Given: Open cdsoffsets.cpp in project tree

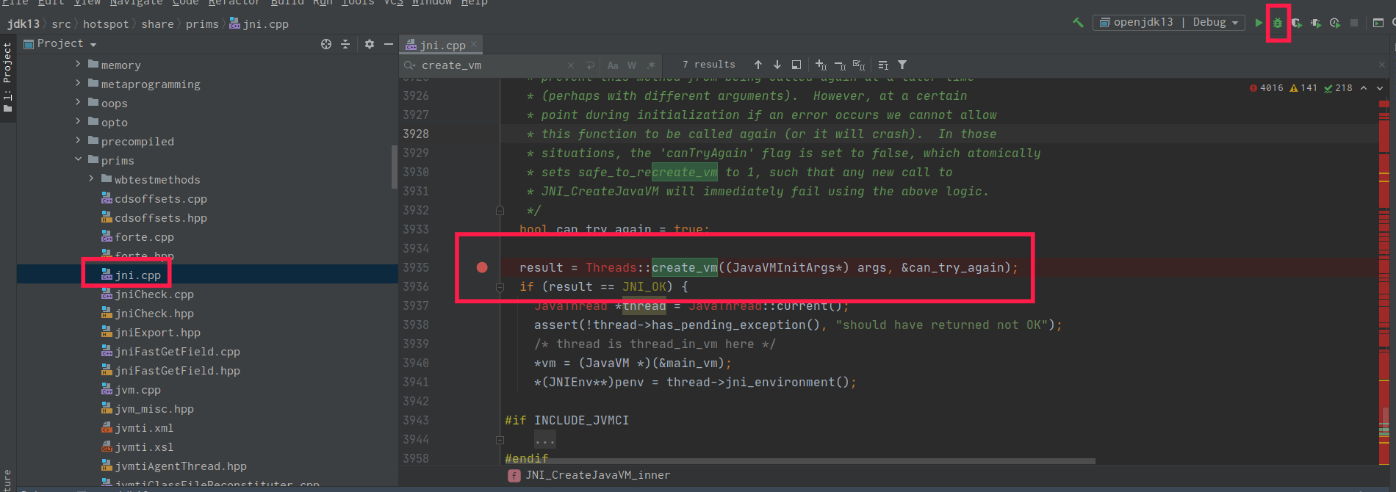Looking at the screenshot, I should [x=154, y=199].
